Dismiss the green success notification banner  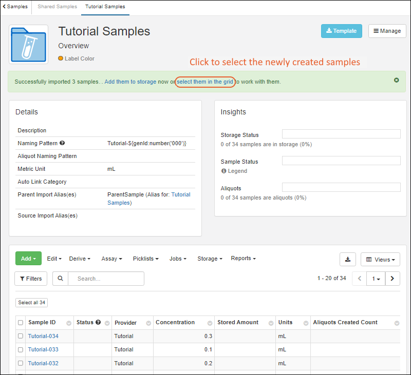pyautogui.click(x=397, y=81)
